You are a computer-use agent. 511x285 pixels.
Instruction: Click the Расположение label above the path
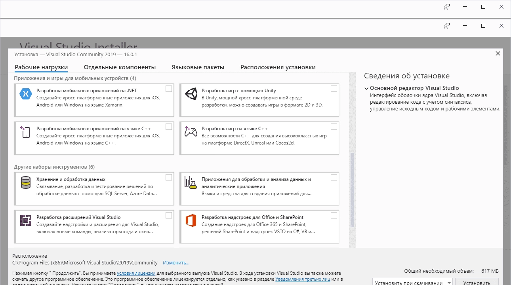30,256
